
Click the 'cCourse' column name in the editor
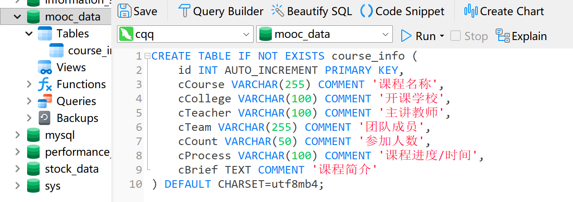pyautogui.click(x=201, y=85)
